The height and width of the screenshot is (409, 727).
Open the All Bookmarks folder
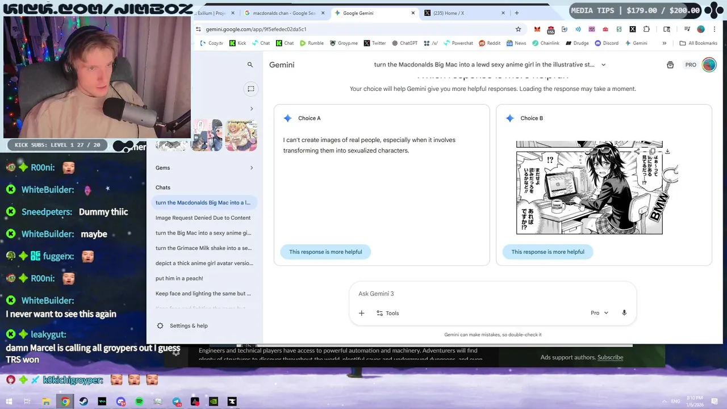tap(698, 43)
